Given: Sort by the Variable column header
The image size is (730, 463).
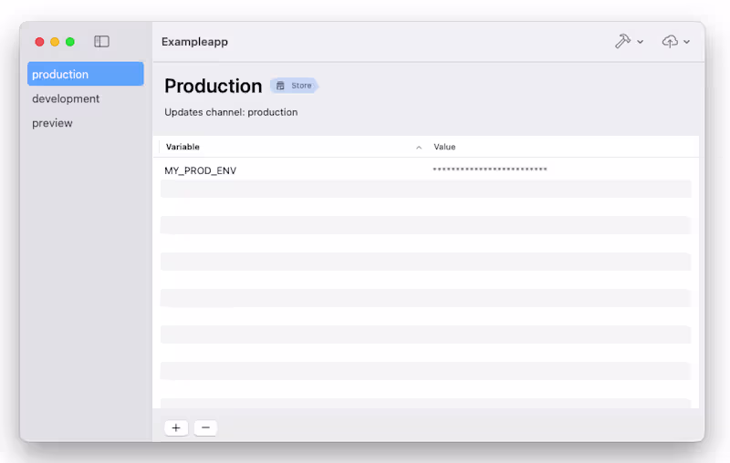Looking at the screenshot, I should click(x=182, y=147).
